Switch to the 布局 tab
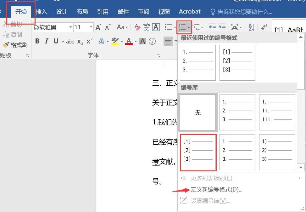 coord(82,12)
